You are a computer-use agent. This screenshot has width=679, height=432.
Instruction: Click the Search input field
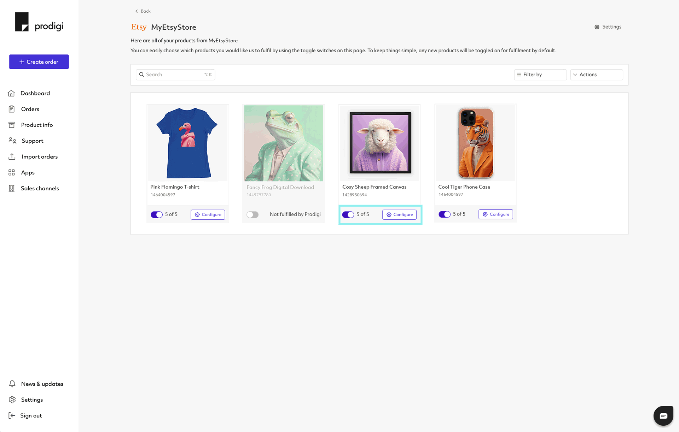(x=175, y=74)
